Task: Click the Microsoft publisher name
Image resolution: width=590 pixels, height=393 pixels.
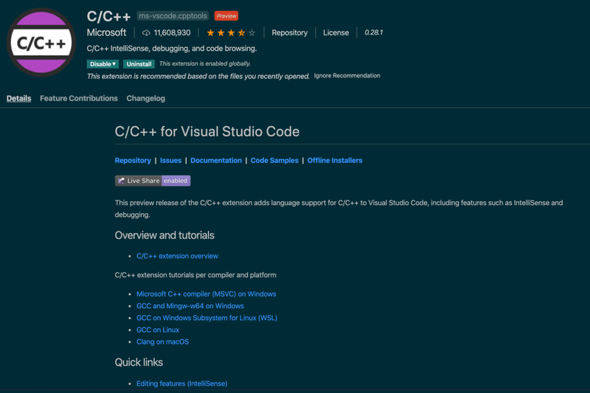Action: (x=106, y=32)
